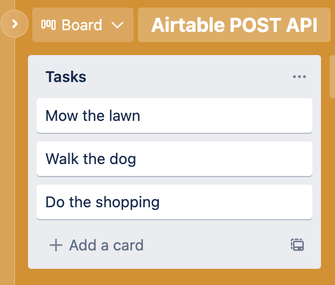Image resolution: width=335 pixels, height=285 pixels.
Task: Click the 'Mow the lawn' text
Action: coord(93,116)
